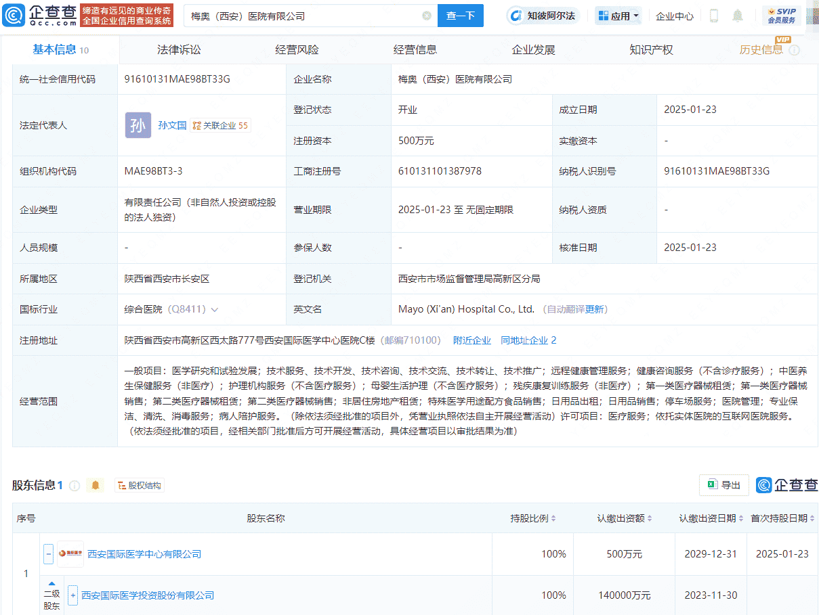
Task: Switch to the 法律诉讼 tab
Action: pos(178,49)
